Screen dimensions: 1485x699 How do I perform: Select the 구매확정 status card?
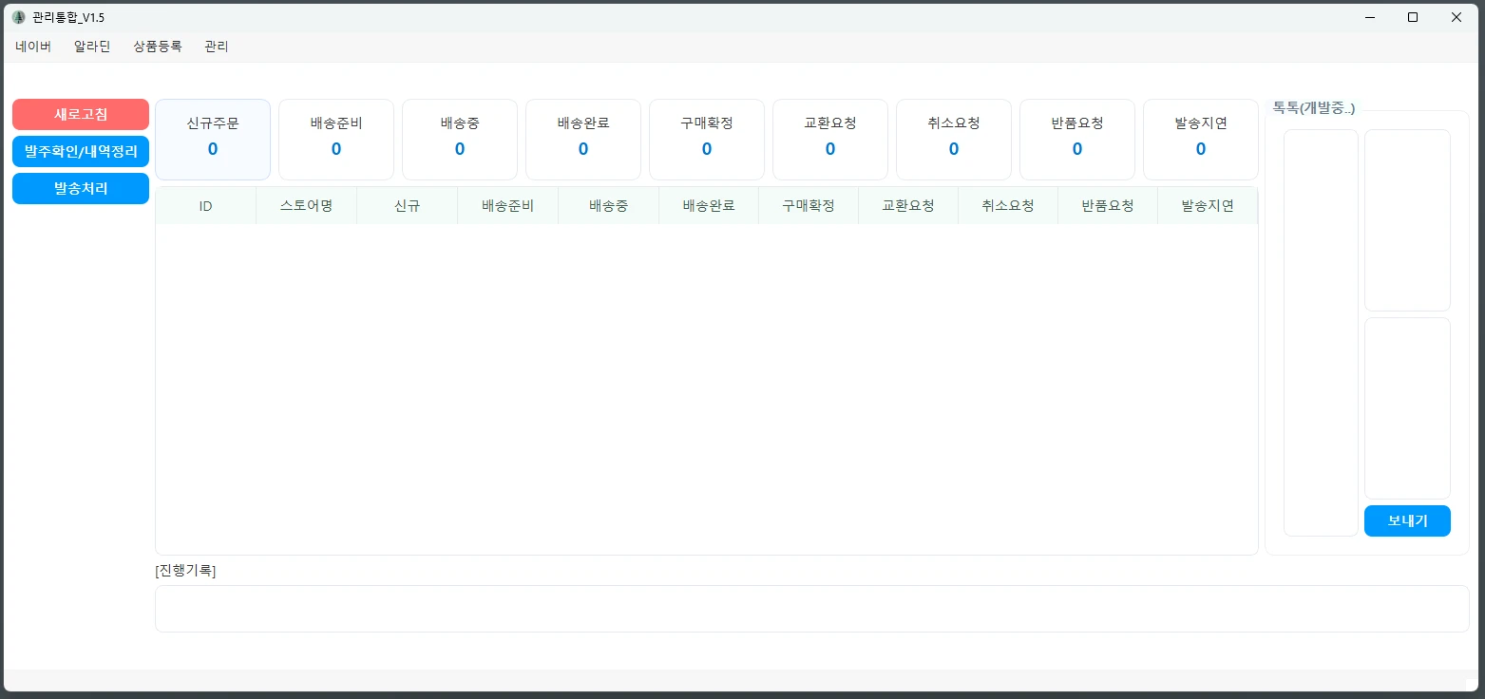click(707, 140)
